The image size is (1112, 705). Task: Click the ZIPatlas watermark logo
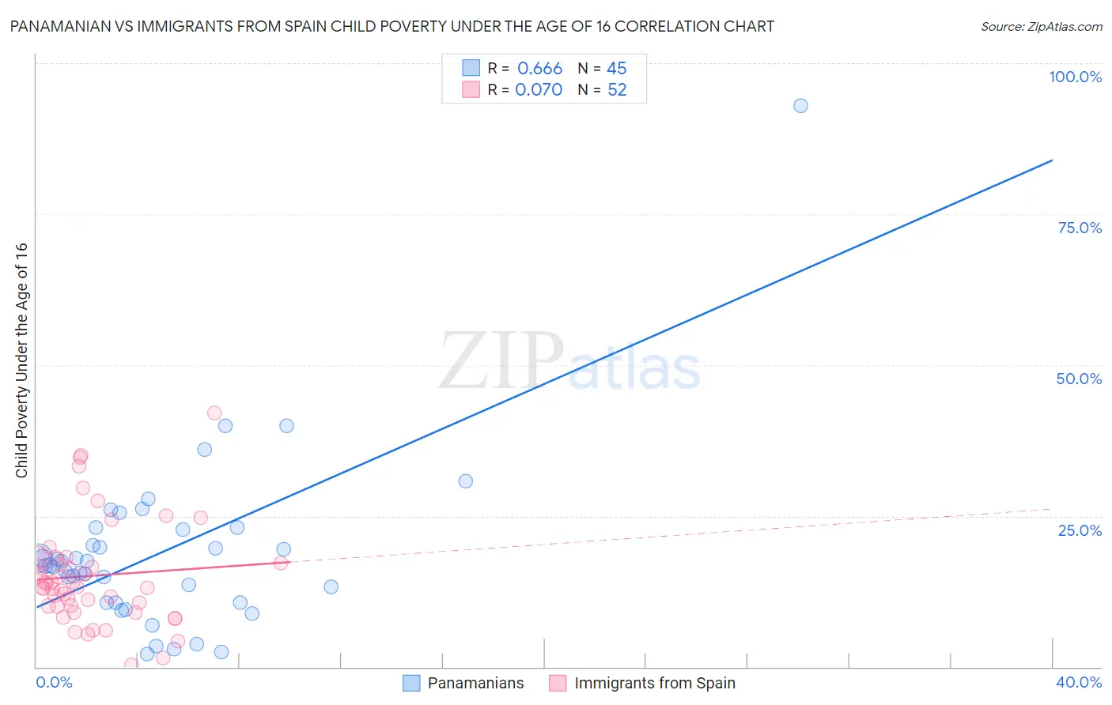569,361
